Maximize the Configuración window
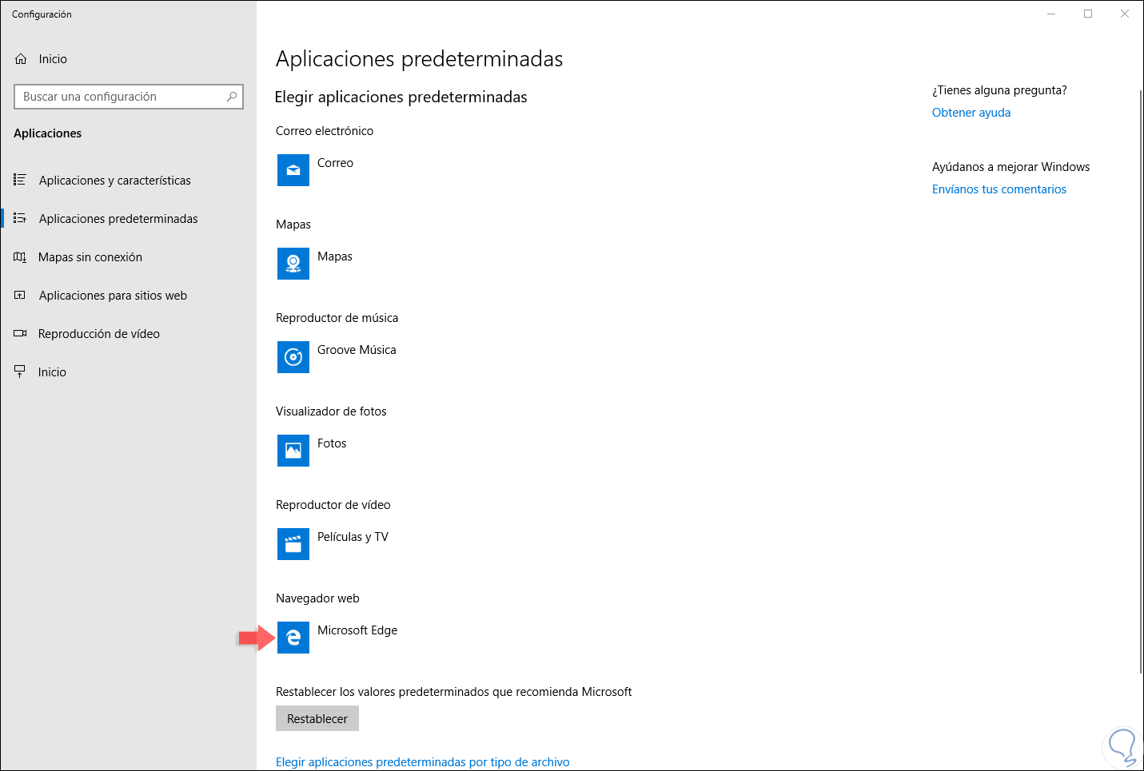Viewport: 1144px width, 771px height. tap(1088, 14)
